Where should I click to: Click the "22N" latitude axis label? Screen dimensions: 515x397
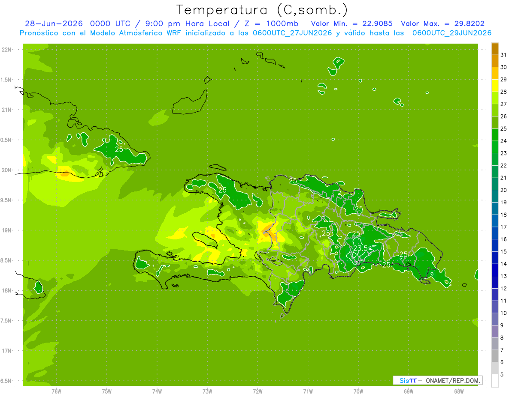tap(7, 50)
